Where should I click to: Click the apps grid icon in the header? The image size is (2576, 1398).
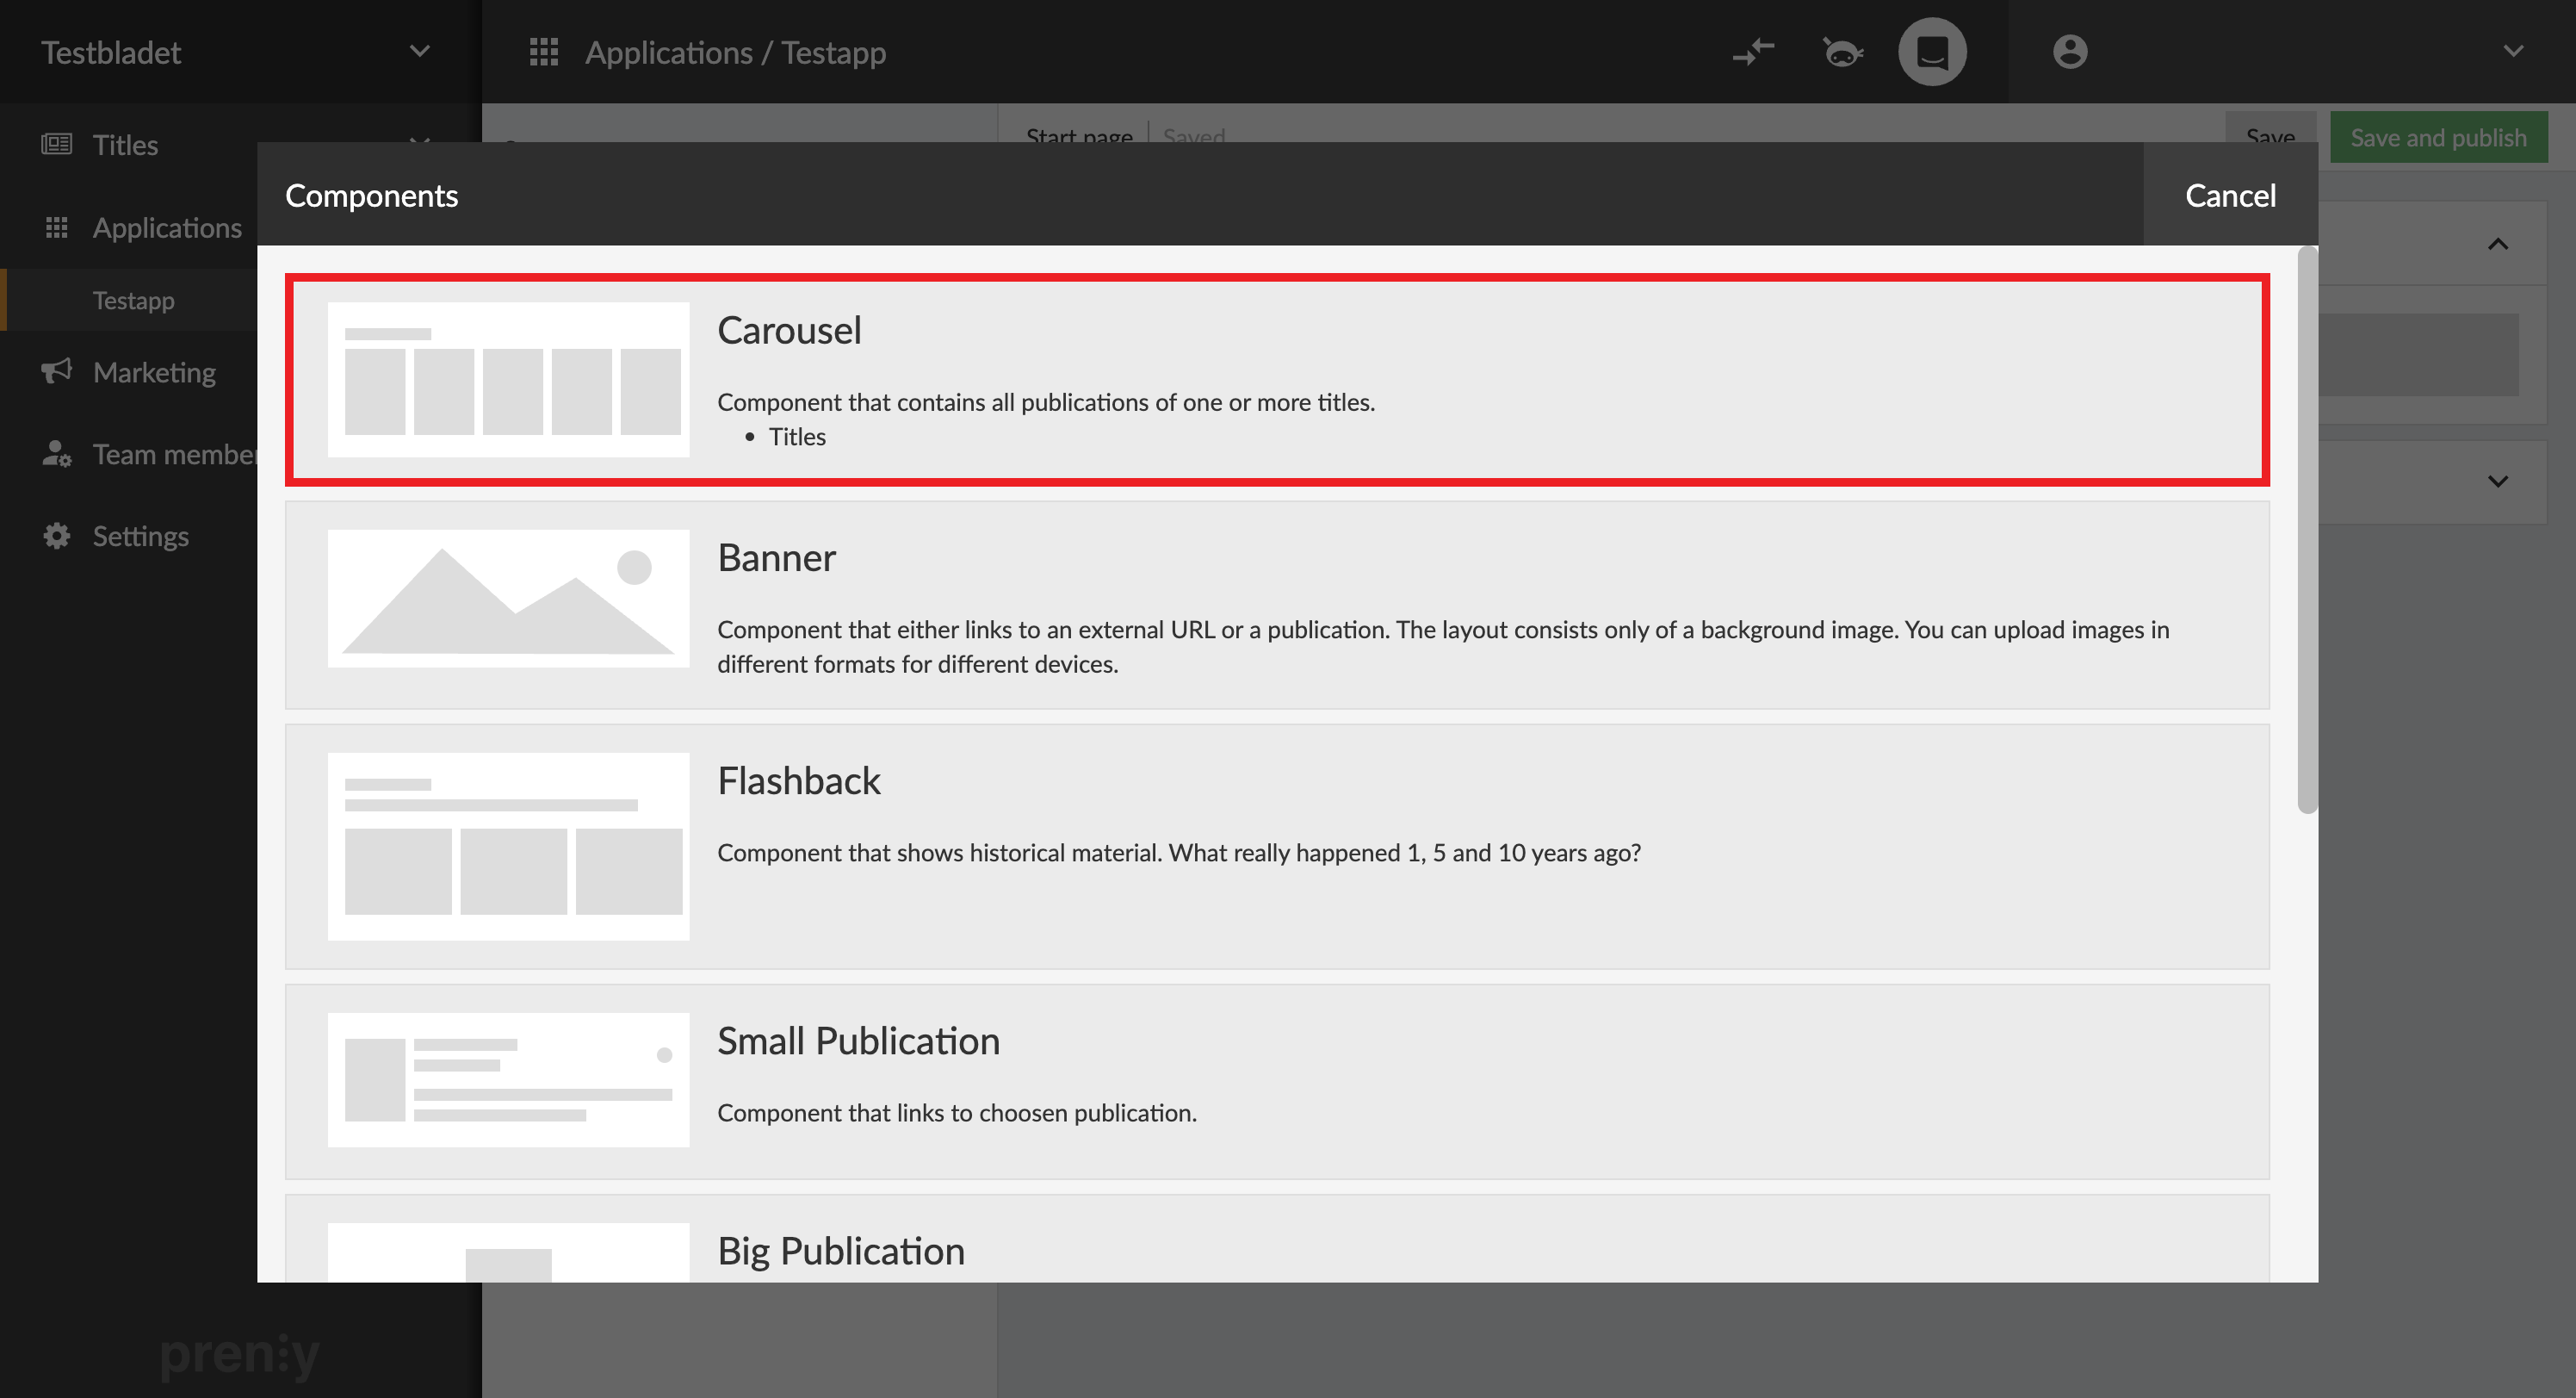543,52
